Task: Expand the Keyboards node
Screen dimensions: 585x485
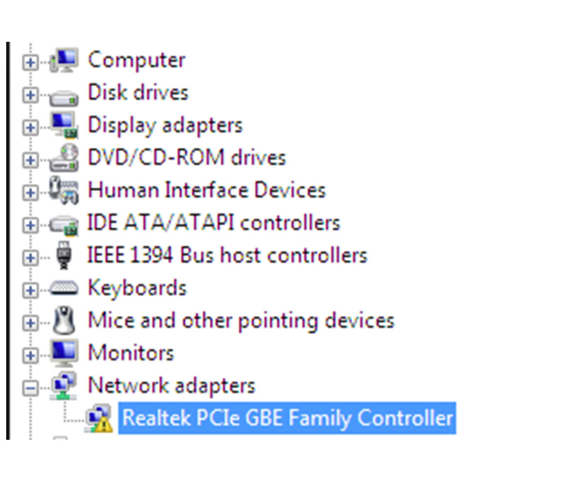Action: click(29, 290)
